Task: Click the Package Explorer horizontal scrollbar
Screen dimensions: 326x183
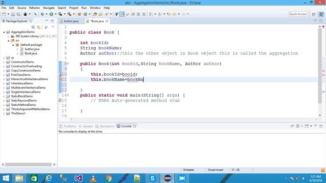Action: coord(29,165)
